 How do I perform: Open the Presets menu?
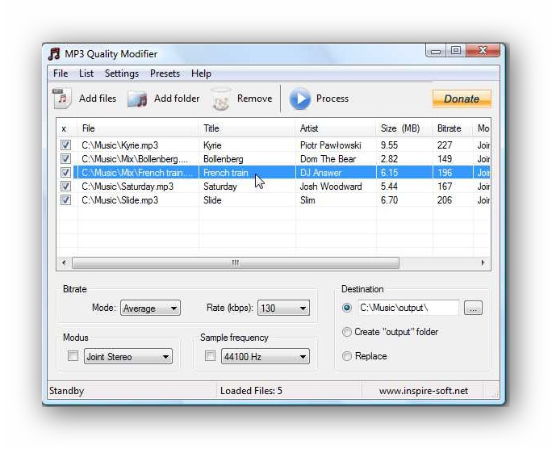165,73
